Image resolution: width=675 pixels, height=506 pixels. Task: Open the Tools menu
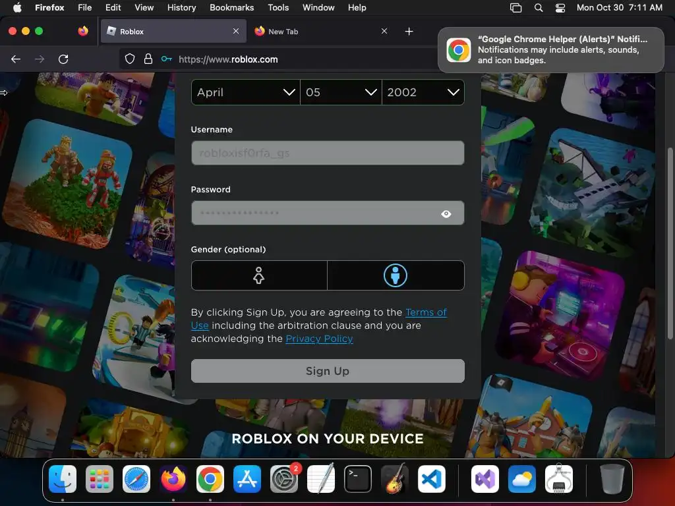click(278, 7)
